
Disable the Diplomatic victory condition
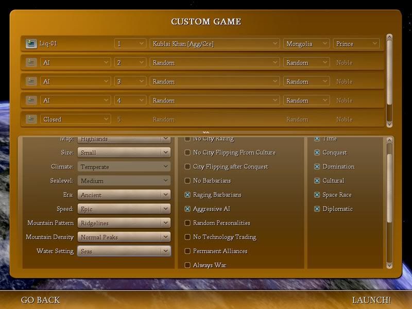click(x=317, y=209)
